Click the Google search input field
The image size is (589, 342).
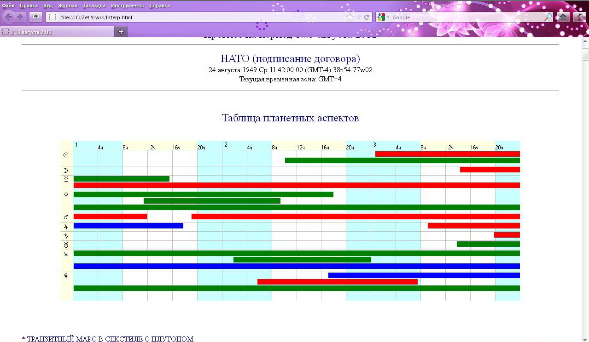coord(465,17)
